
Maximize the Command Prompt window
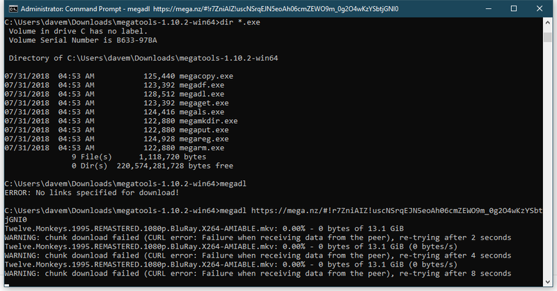pyautogui.click(x=514, y=8)
